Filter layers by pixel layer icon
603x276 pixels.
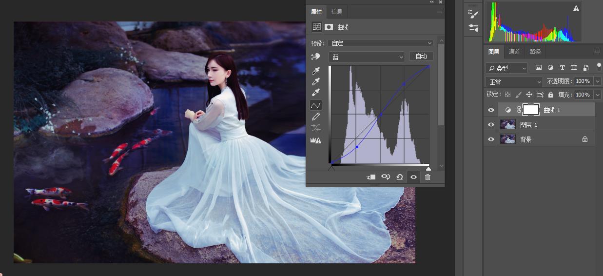pos(538,68)
